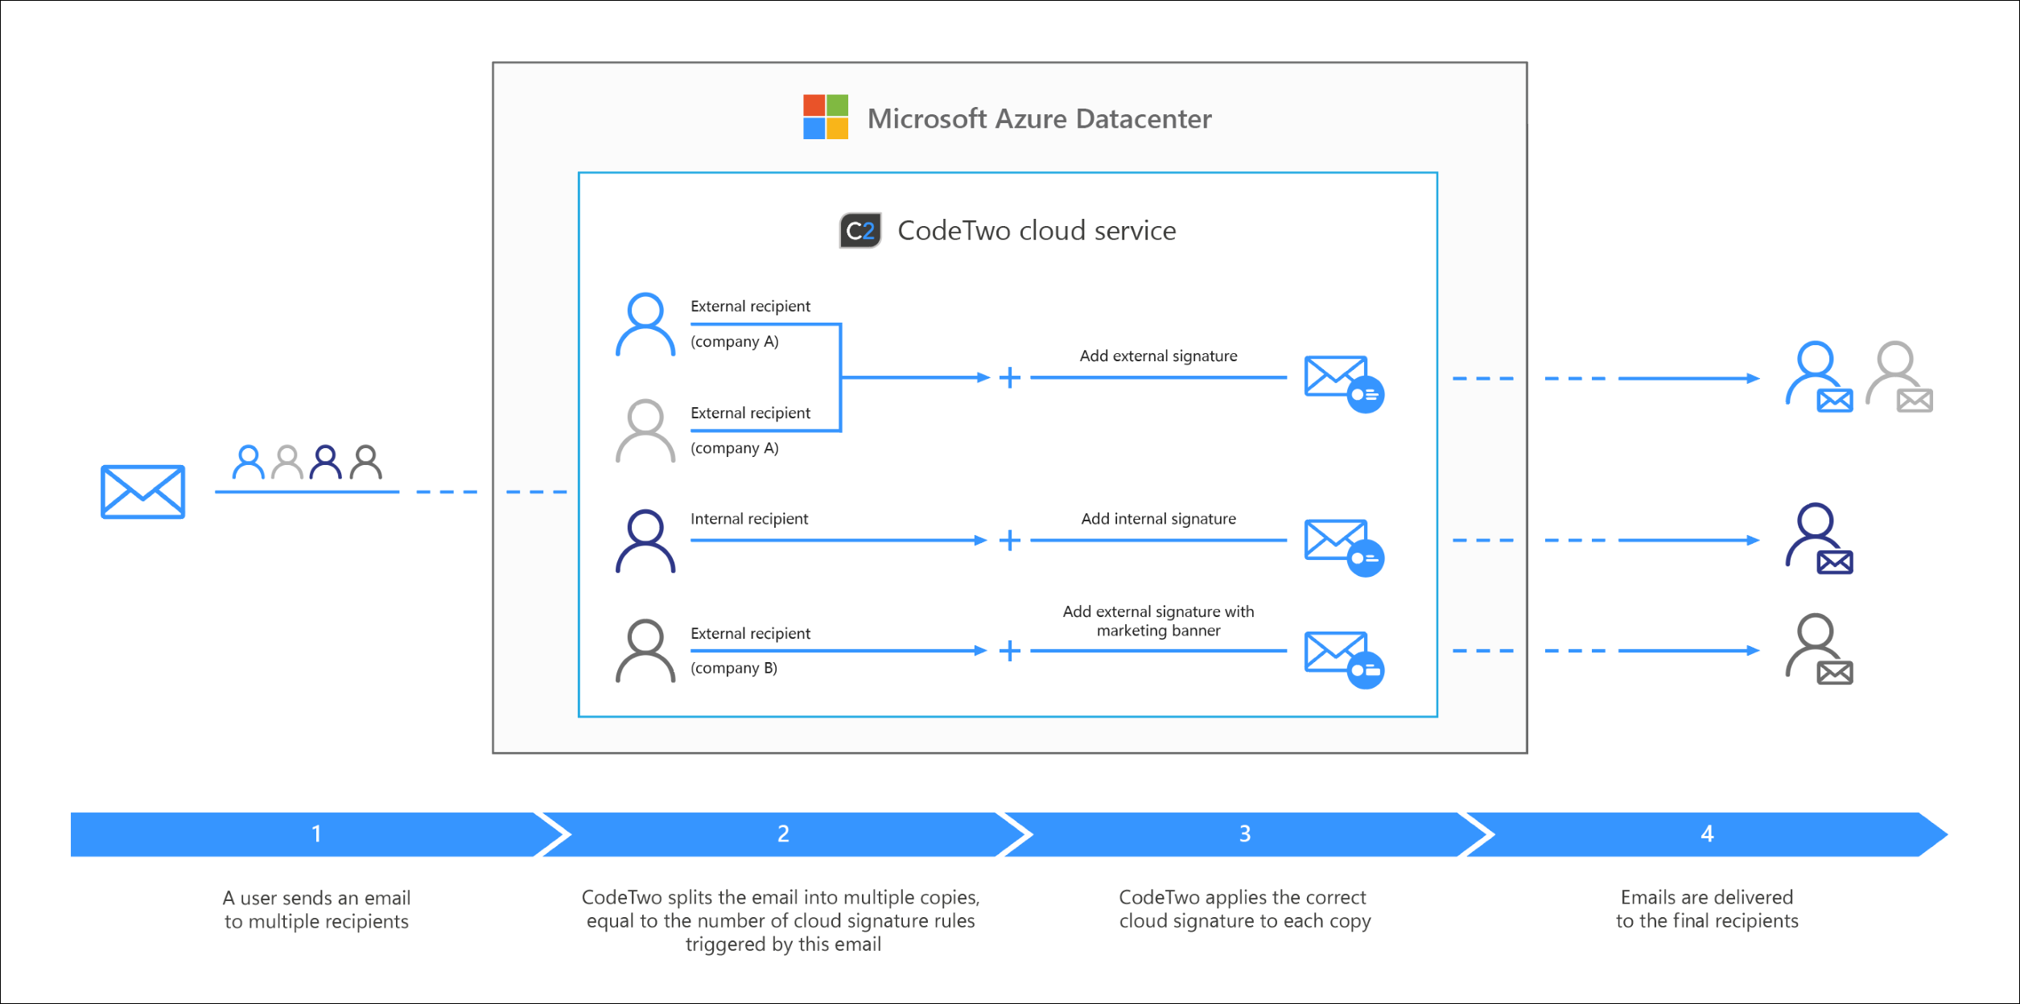2020x1004 pixels.
Task: Click the dark gray person in sender group
Action: coord(366,463)
